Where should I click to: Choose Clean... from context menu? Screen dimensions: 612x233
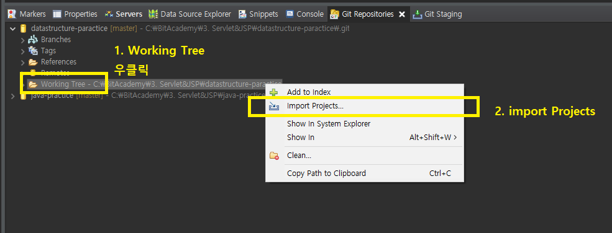(x=365, y=156)
